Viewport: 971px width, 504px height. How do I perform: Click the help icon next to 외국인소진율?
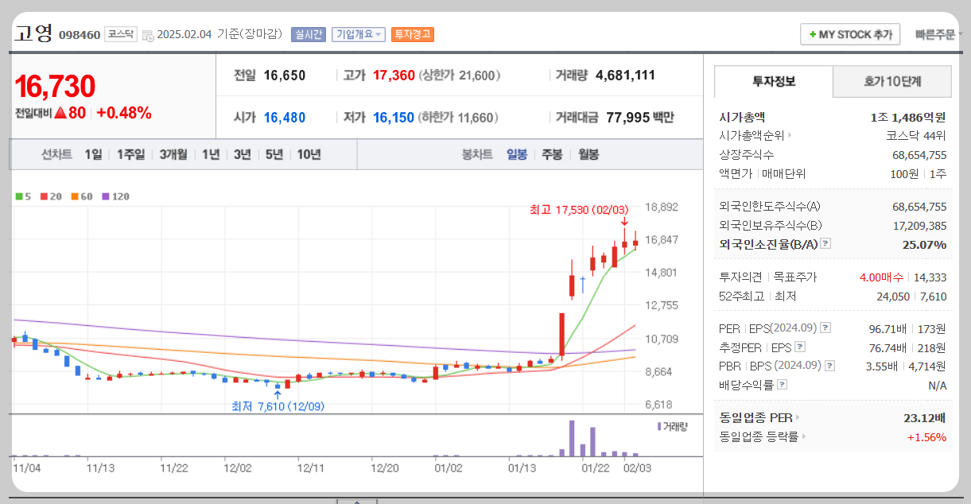(x=825, y=245)
